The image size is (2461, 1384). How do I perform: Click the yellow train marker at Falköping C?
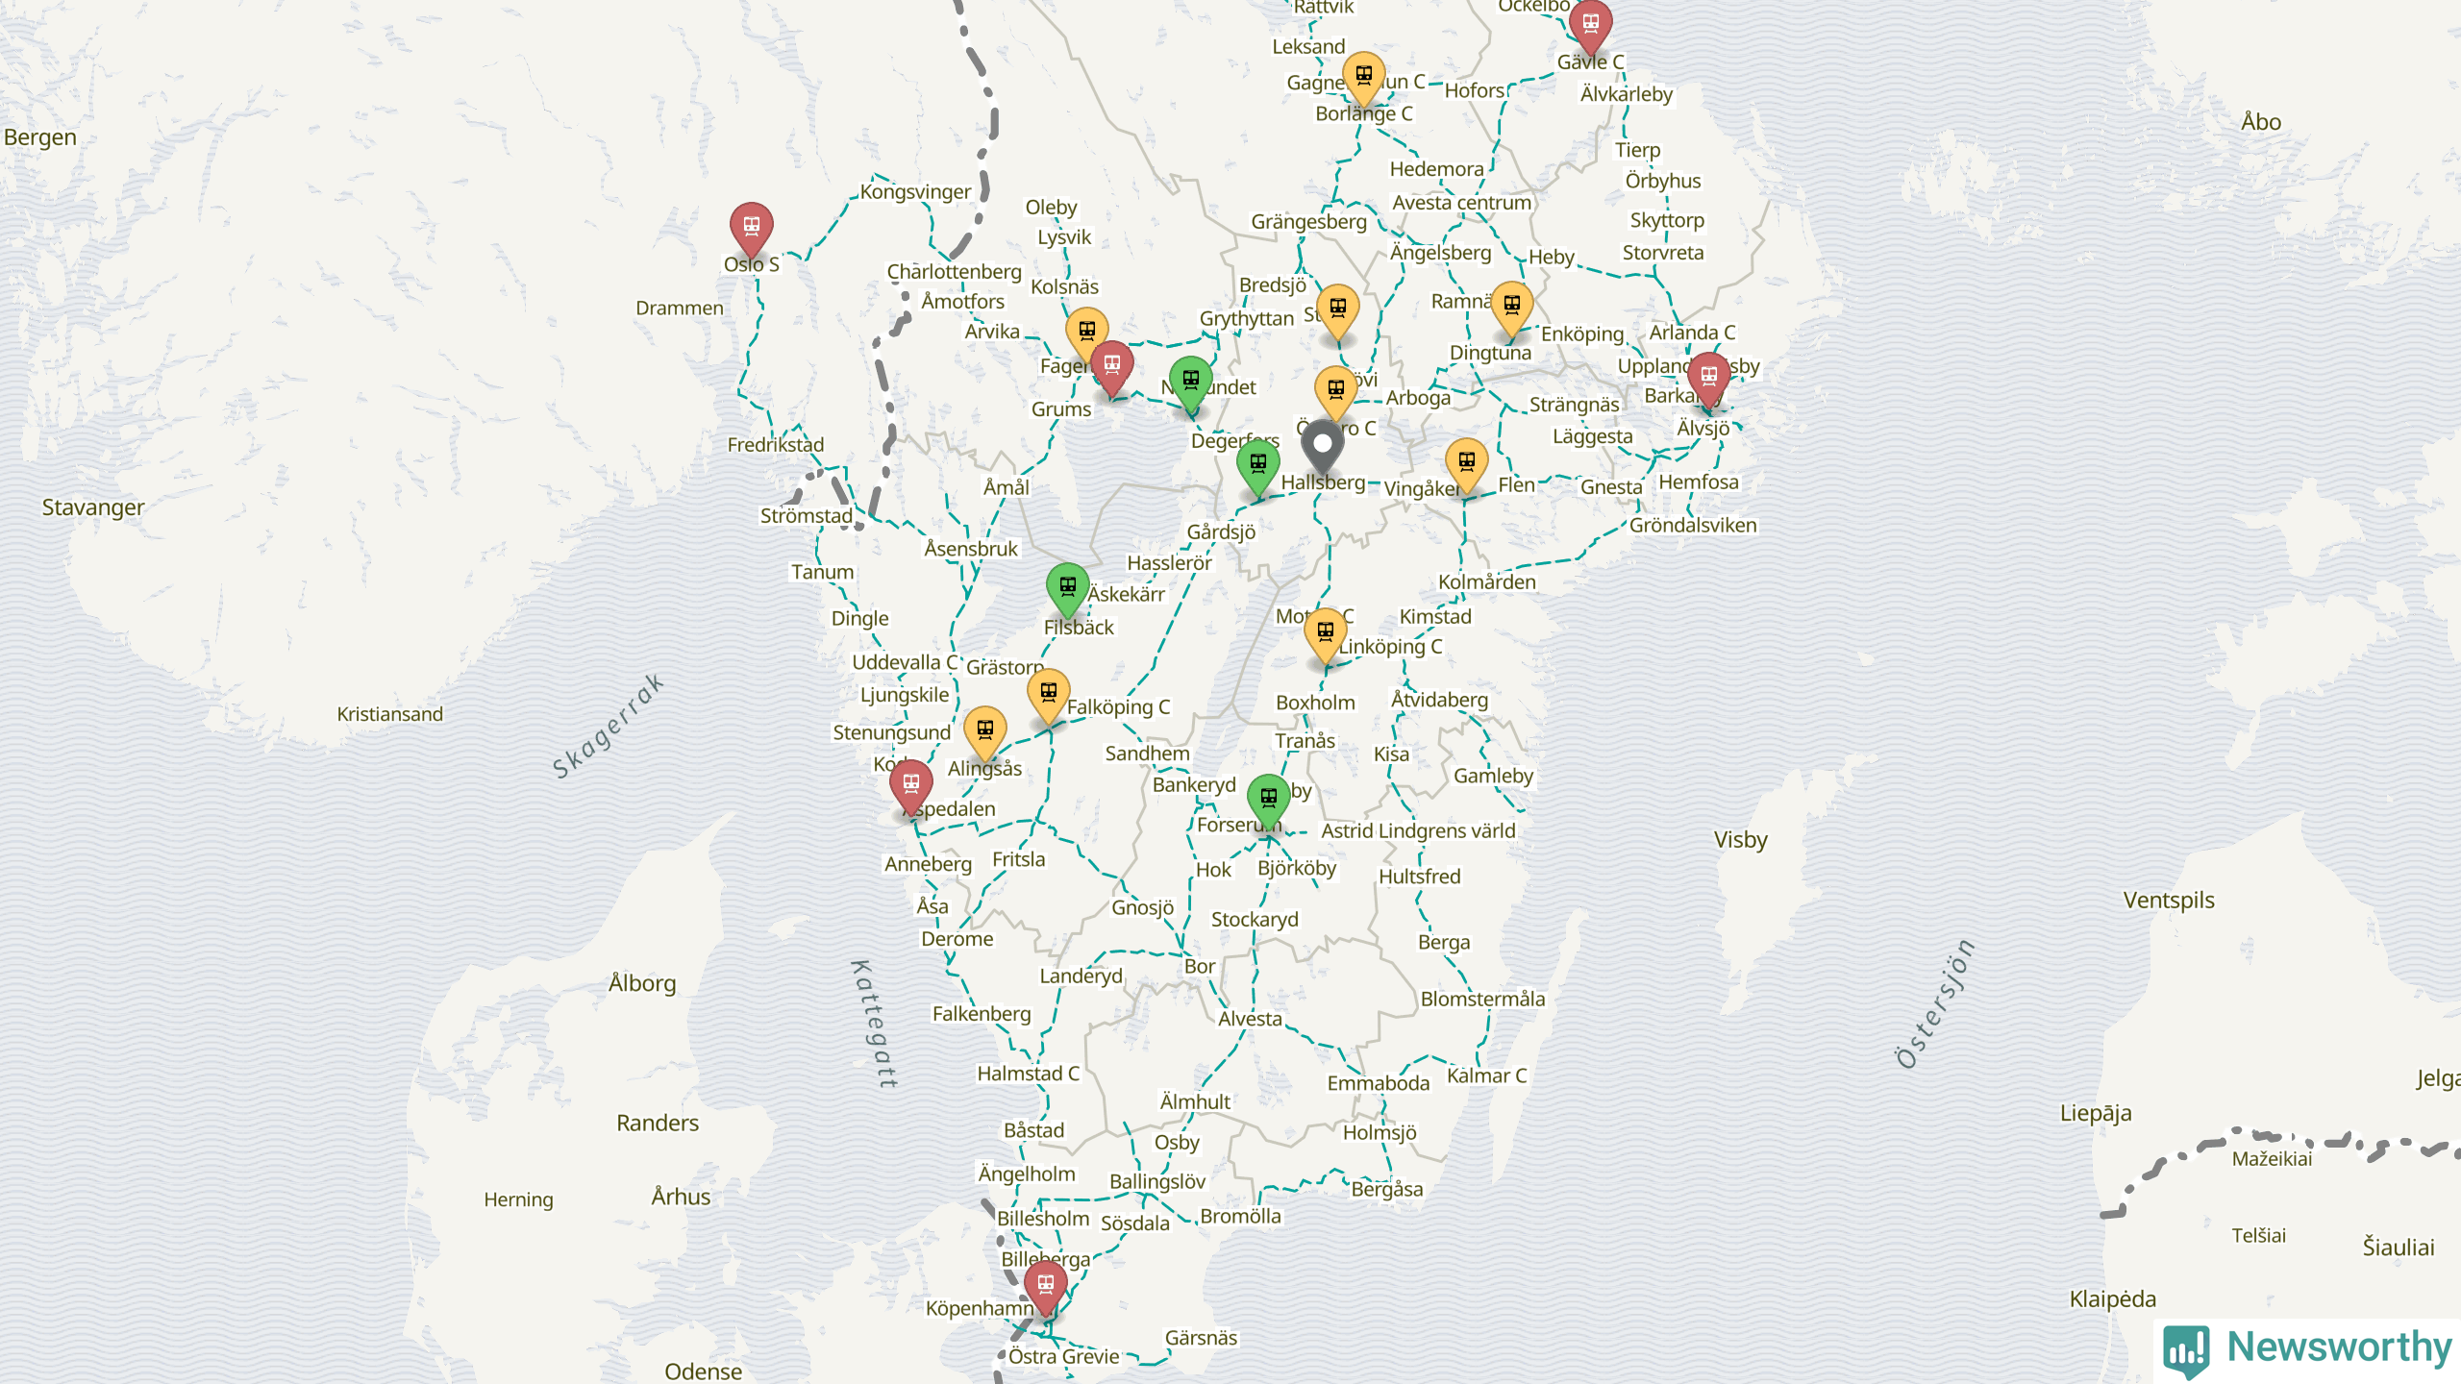[x=1048, y=693]
